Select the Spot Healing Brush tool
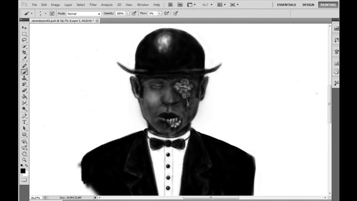357x201 pixels. coord(25,66)
